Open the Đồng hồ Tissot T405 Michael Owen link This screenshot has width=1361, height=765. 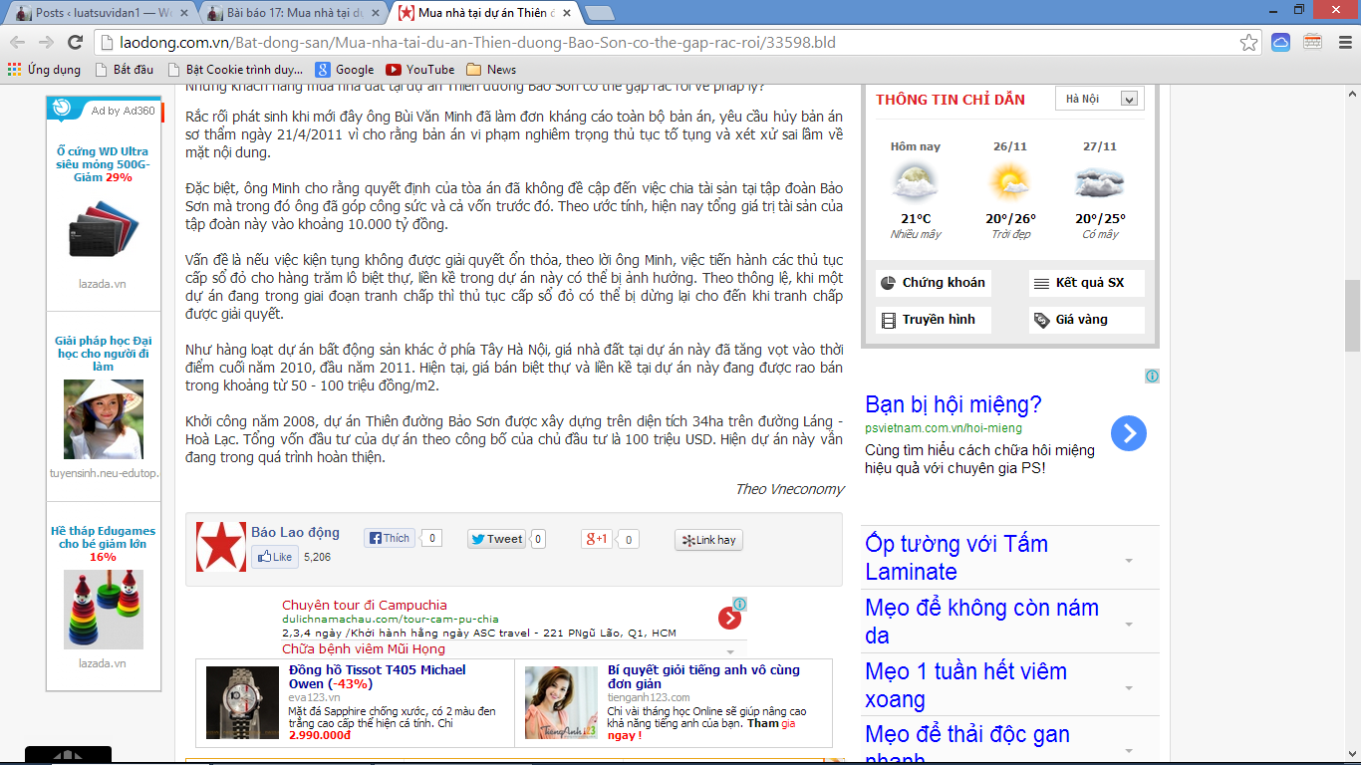tap(378, 676)
